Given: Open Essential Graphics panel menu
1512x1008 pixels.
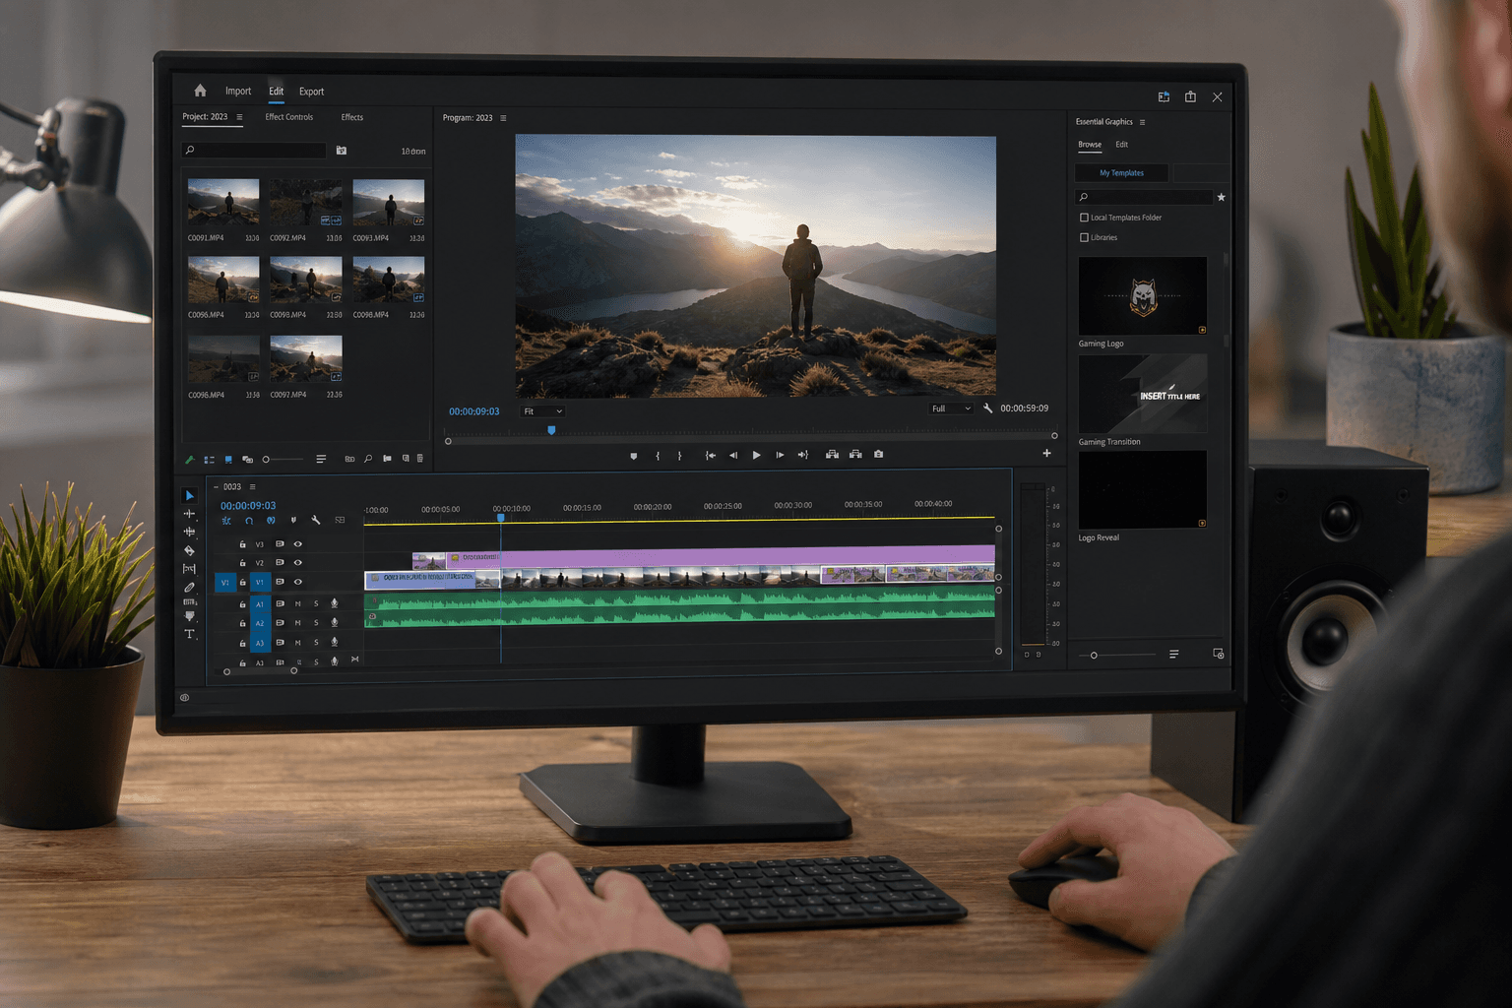Looking at the screenshot, I should click(1142, 122).
